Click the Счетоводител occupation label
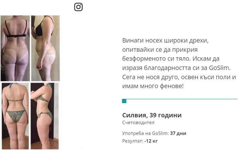The image size is (238, 154). coord(138,122)
